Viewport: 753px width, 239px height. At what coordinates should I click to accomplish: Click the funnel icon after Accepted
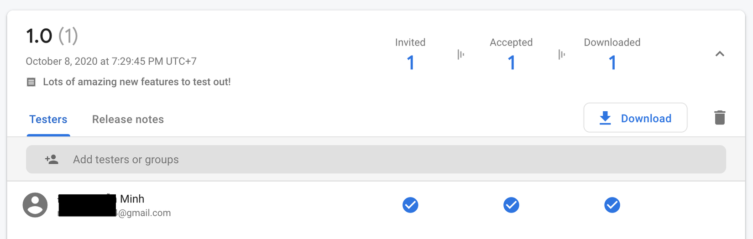[x=562, y=55]
